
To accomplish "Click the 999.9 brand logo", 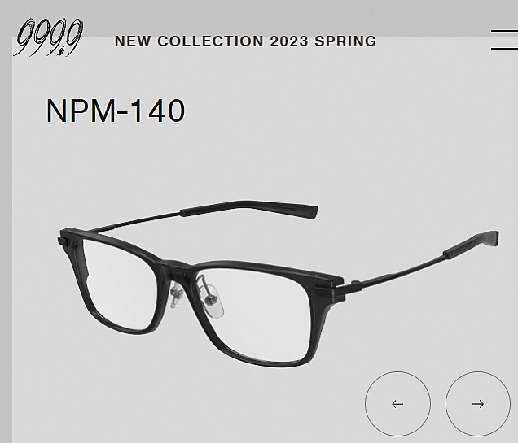I will 48,37.
